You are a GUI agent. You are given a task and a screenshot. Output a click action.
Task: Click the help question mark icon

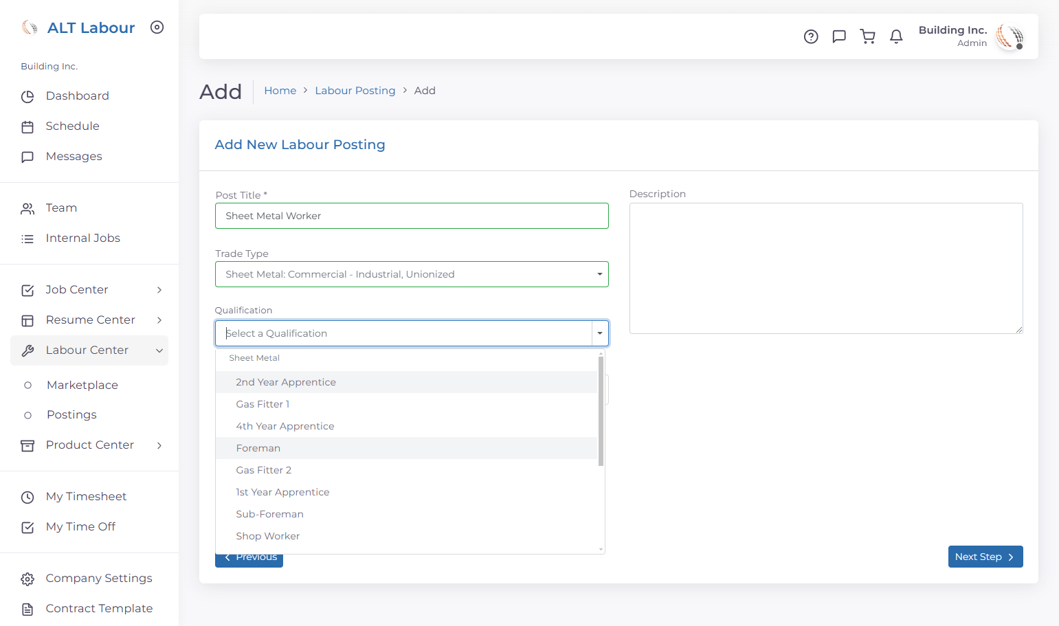[x=811, y=36]
